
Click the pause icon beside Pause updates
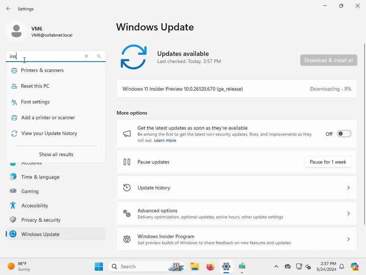click(x=127, y=162)
